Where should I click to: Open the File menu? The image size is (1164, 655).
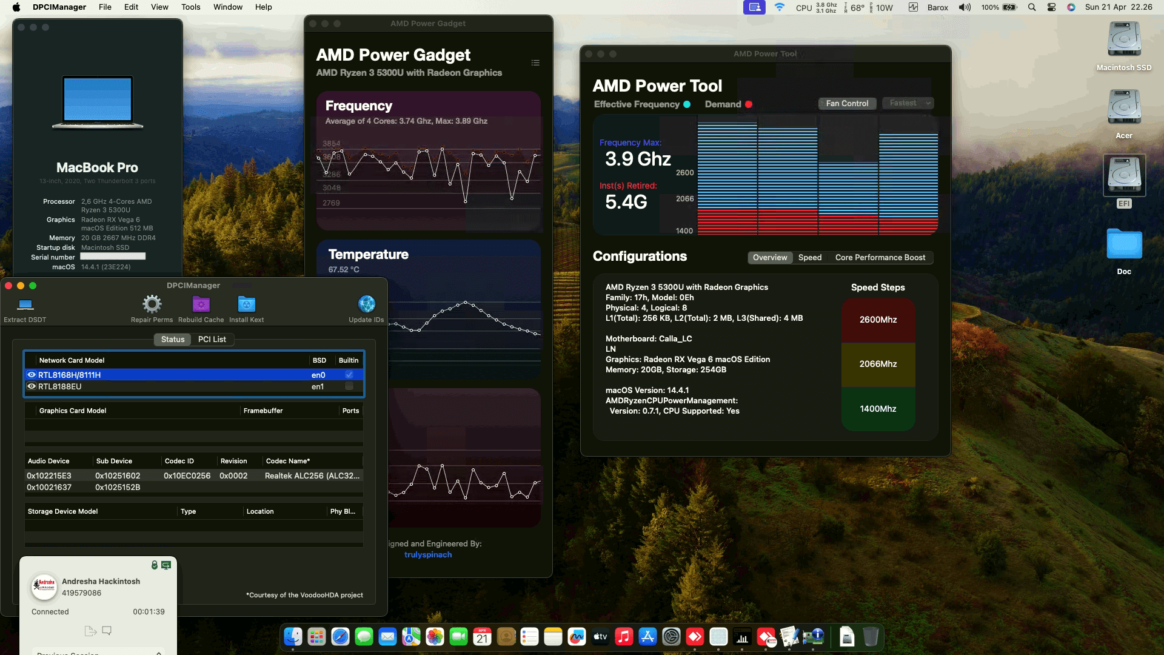pyautogui.click(x=105, y=7)
